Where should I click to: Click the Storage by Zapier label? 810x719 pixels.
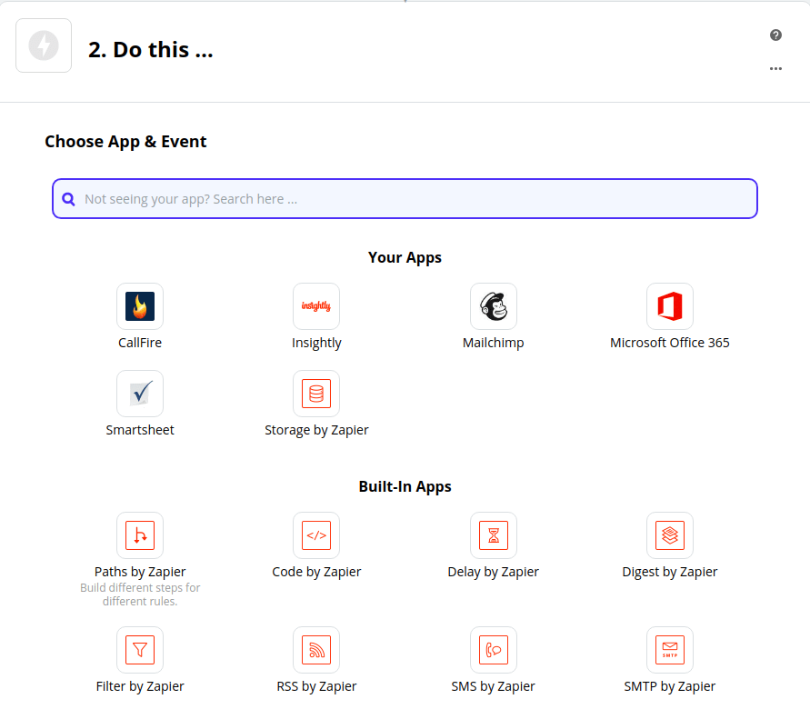tap(316, 430)
